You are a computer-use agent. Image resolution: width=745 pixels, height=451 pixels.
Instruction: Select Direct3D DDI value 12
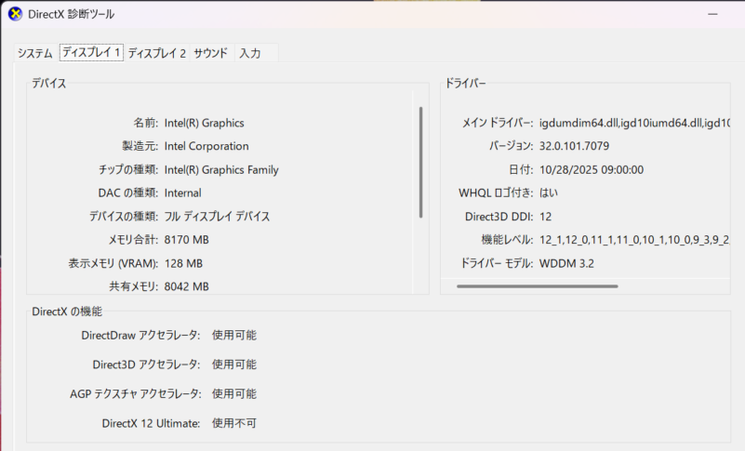pos(545,217)
